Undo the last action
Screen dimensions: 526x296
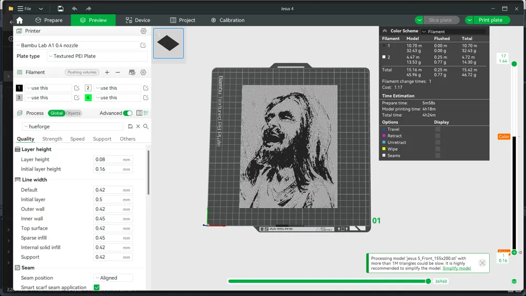click(75, 8)
